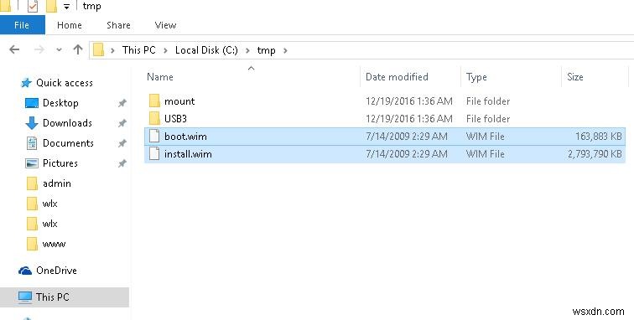Open OneDrive in the navigation pane
Viewport: 634px width, 320px height.
56,271
